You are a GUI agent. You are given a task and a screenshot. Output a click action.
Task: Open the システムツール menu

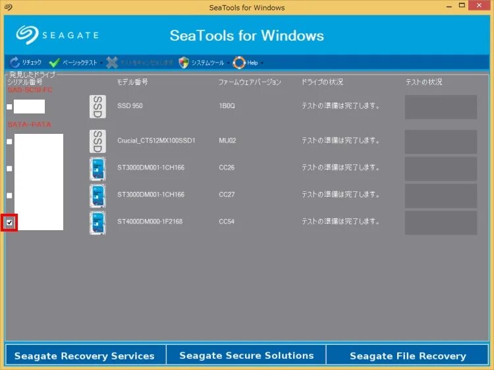pyautogui.click(x=207, y=63)
